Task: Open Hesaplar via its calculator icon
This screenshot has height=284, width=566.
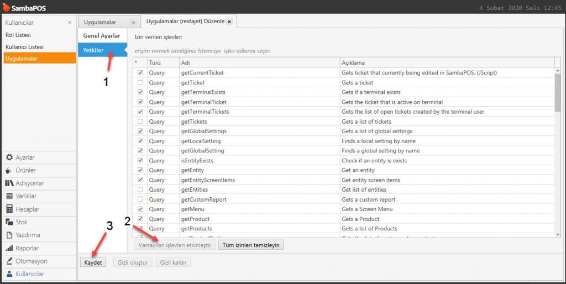Action: tap(9, 209)
